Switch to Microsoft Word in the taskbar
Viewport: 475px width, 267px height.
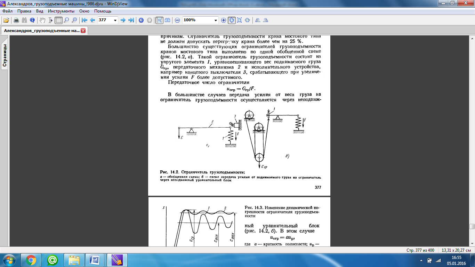pos(95,260)
